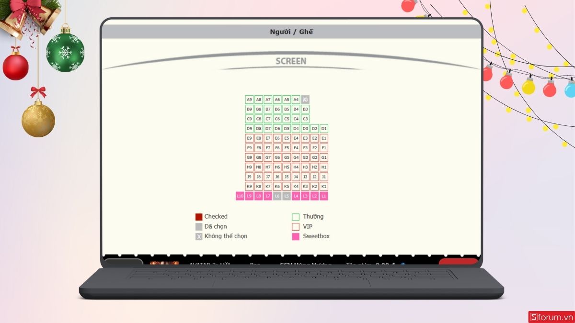Deselect the chosen gray seat L5
The width and height of the screenshot is (575, 323).
coord(287,196)
